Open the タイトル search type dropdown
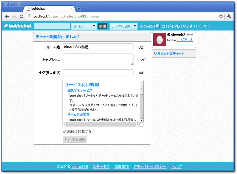This screenshot has height=174, width=237. pos(84,26)
